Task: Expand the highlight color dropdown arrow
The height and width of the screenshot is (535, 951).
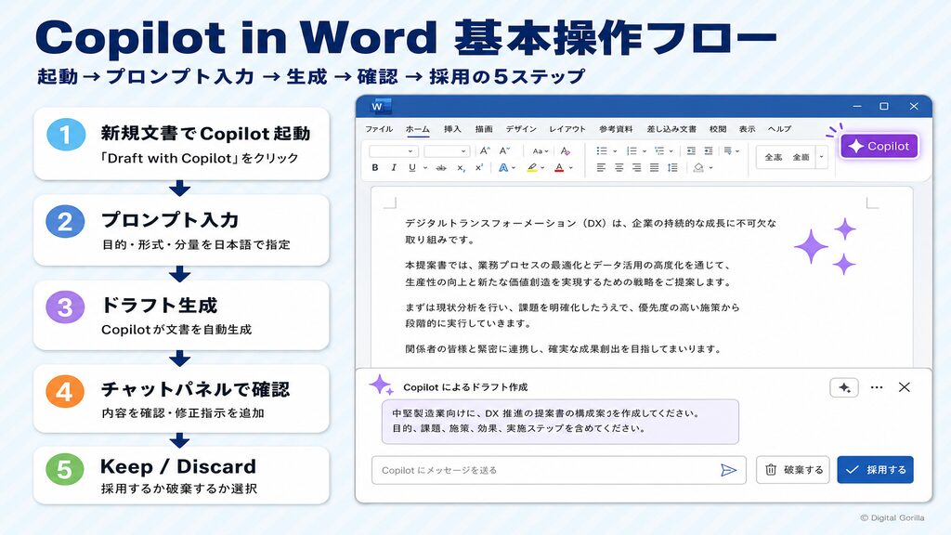Action: pyautogui.click(x=542, y=168)
